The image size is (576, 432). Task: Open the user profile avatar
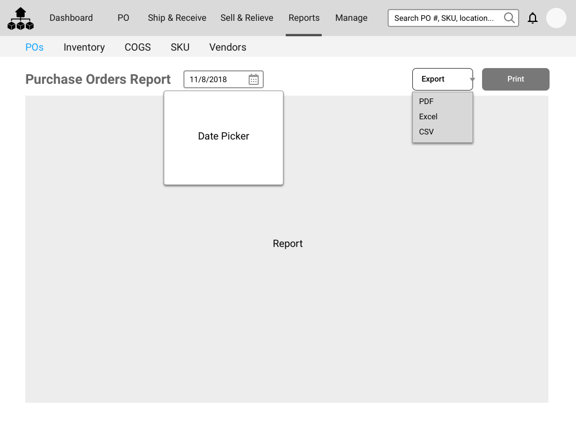point(556,18)
